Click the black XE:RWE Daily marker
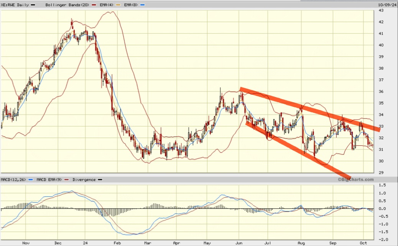This screenshot has width=398, height=246. [33, 5]
